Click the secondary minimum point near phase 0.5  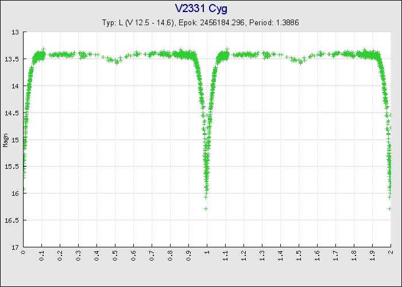click(117, 63)
